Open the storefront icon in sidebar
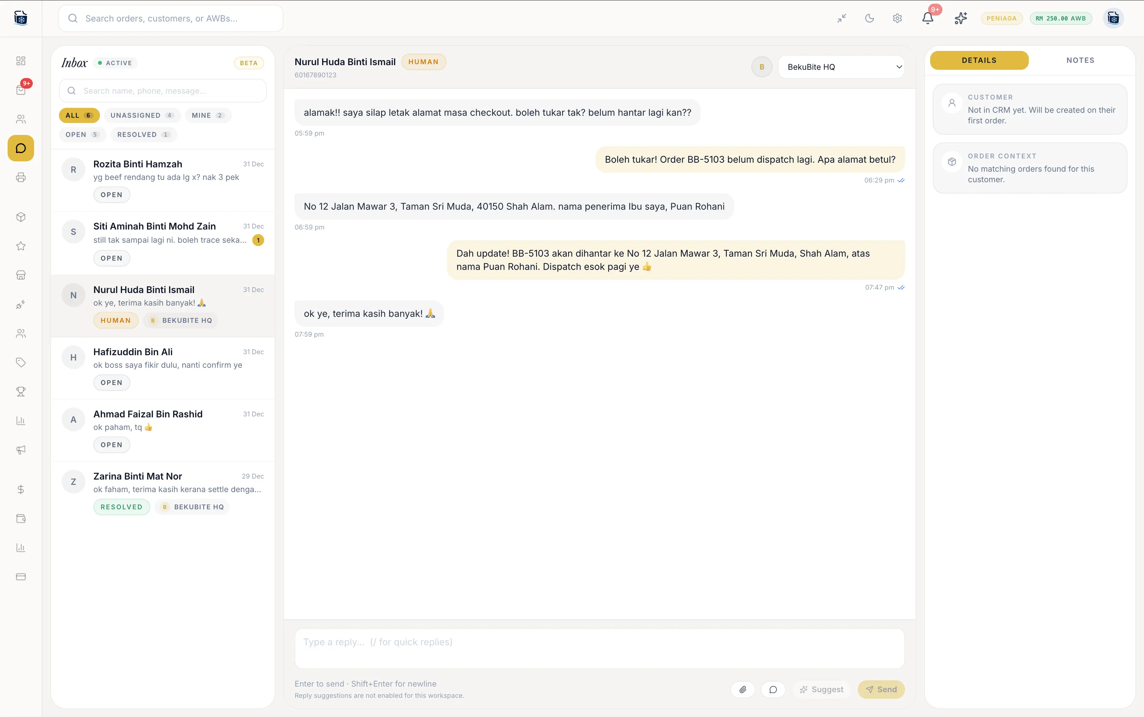The image size is (1144, 717). point(21,275)
